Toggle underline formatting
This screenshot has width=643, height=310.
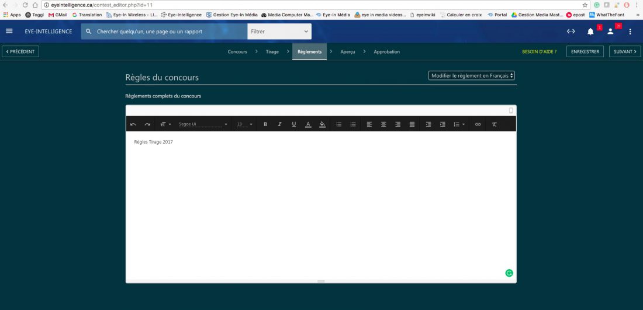(x=293, y=124)
